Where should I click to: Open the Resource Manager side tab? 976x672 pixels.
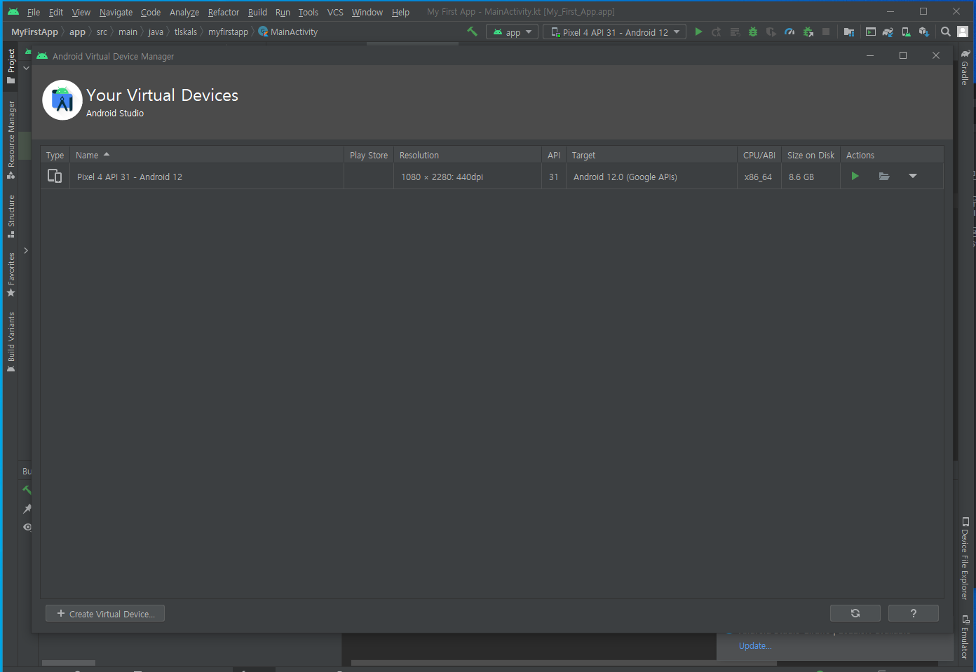[11, 139]
